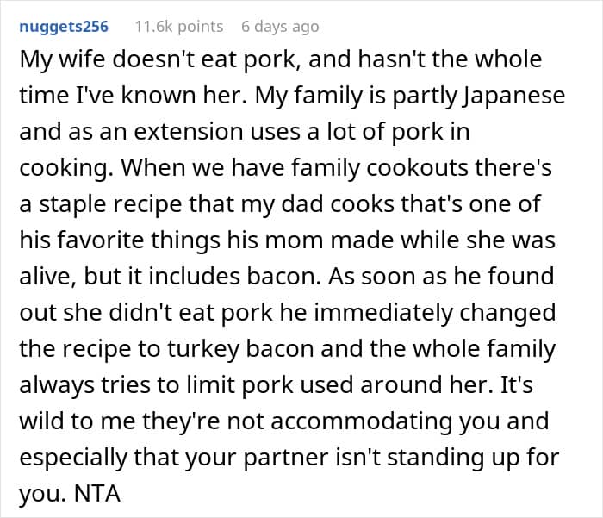Click the word alive in the comment
The width and height of the screenshot is (603, 518).
click(48, 277)
